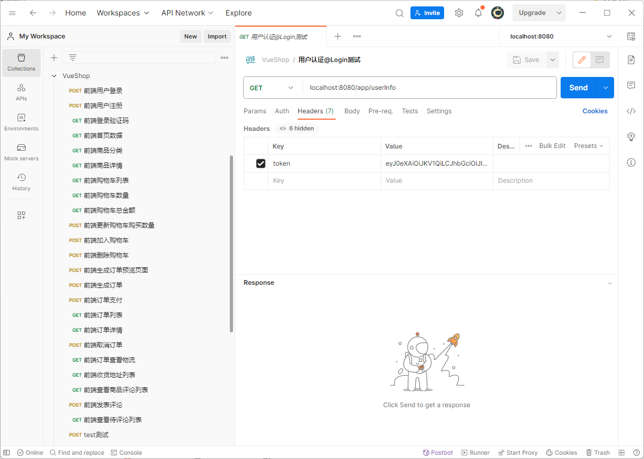Switch to the Body tab

(352, 111)
